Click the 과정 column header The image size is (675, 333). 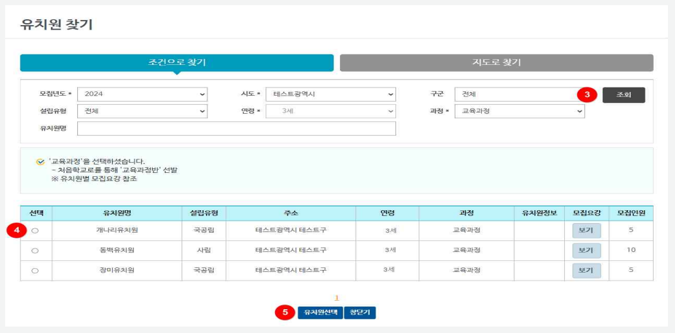click(467, 213)
